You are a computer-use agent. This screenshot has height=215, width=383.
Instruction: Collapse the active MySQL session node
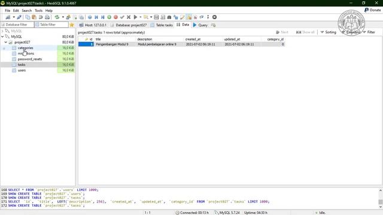[x=2, y=36]
